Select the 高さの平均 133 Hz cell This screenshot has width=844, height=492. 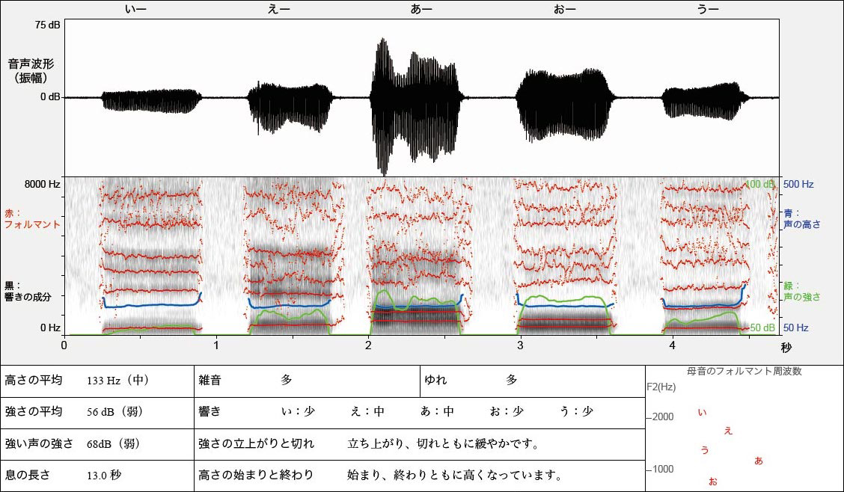[x=97, y=381]
